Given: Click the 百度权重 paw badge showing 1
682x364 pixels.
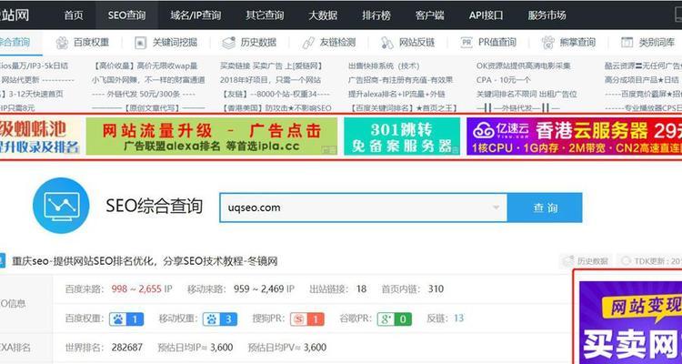Looking at the screenshot, I should point(126,319).
